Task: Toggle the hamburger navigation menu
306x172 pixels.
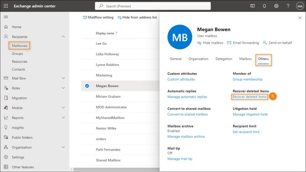Action: (6, 17)
